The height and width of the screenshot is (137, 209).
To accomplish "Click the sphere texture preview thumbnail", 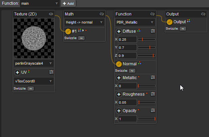I will point(34,38).
